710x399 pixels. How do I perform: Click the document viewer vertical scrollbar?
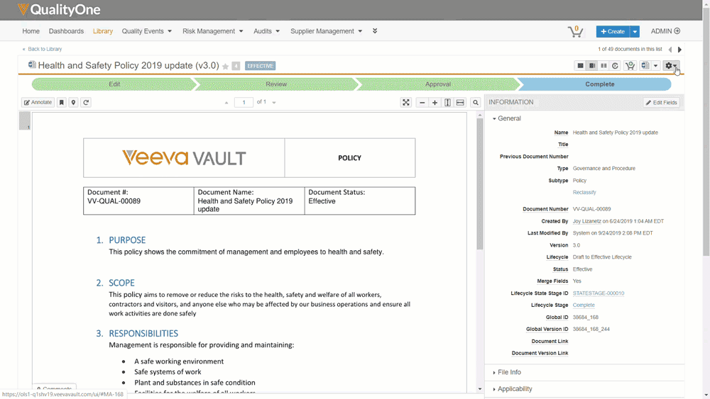480,184
